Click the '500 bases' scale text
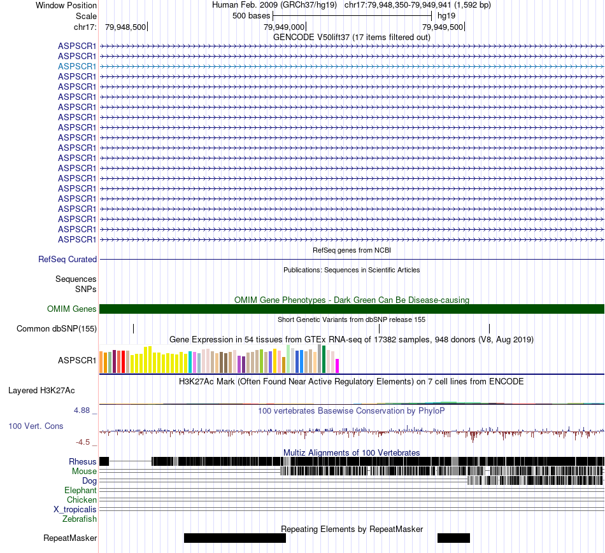Screen dimensions: 605x553 click(251, 16)
